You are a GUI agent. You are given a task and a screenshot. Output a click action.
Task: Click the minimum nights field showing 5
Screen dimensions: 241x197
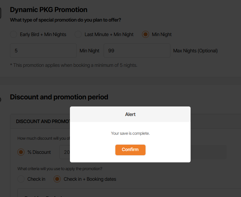coord(43,51)
